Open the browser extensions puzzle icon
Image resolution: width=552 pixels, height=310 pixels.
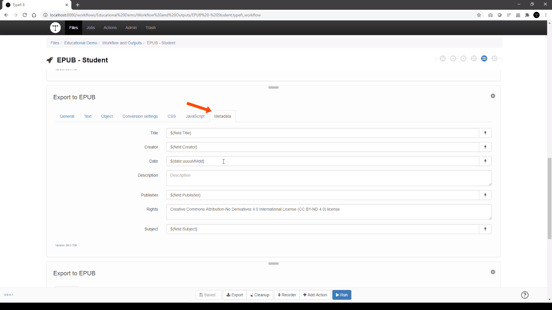coord(527,15)
